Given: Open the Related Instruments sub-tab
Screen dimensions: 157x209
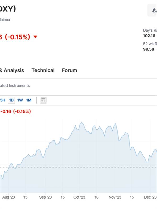Looking at the screenshot, I should pyautogui.click(x=15, y=86).
